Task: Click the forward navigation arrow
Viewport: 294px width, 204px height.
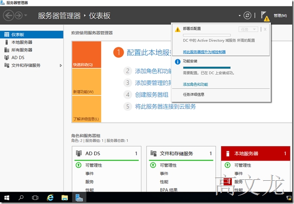Action: click(19, 16)
